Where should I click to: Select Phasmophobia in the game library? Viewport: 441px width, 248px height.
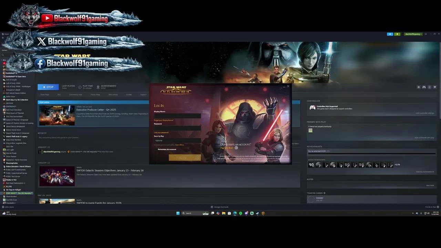pos(12,163)
